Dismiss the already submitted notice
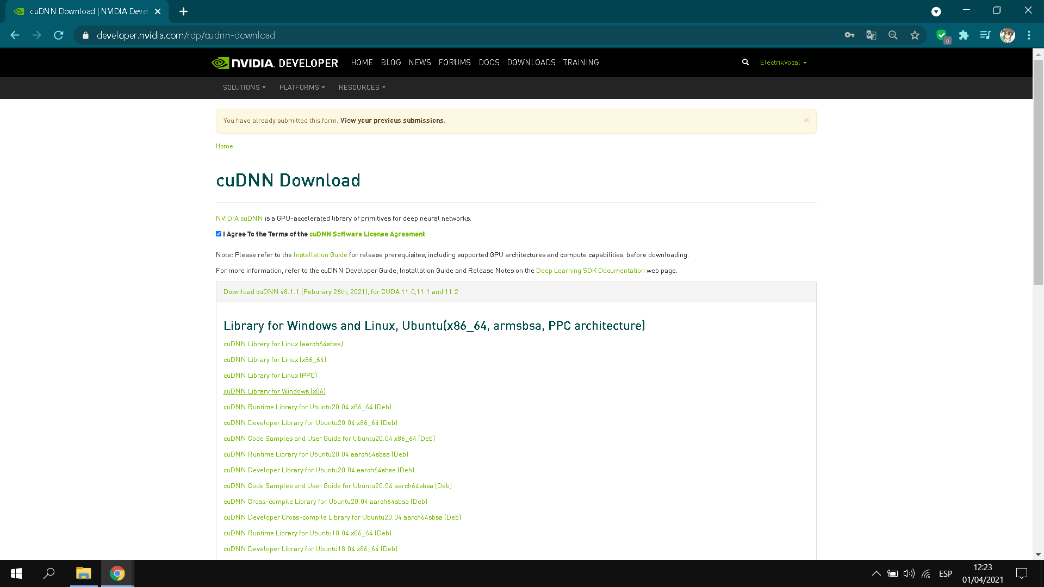 pyautogui.click(x=806, y=120)
